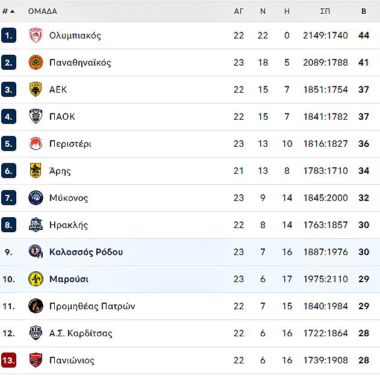Screen dimensions: 380x376
Task: Click the red rank 13 badge
Action: (8, 360)
